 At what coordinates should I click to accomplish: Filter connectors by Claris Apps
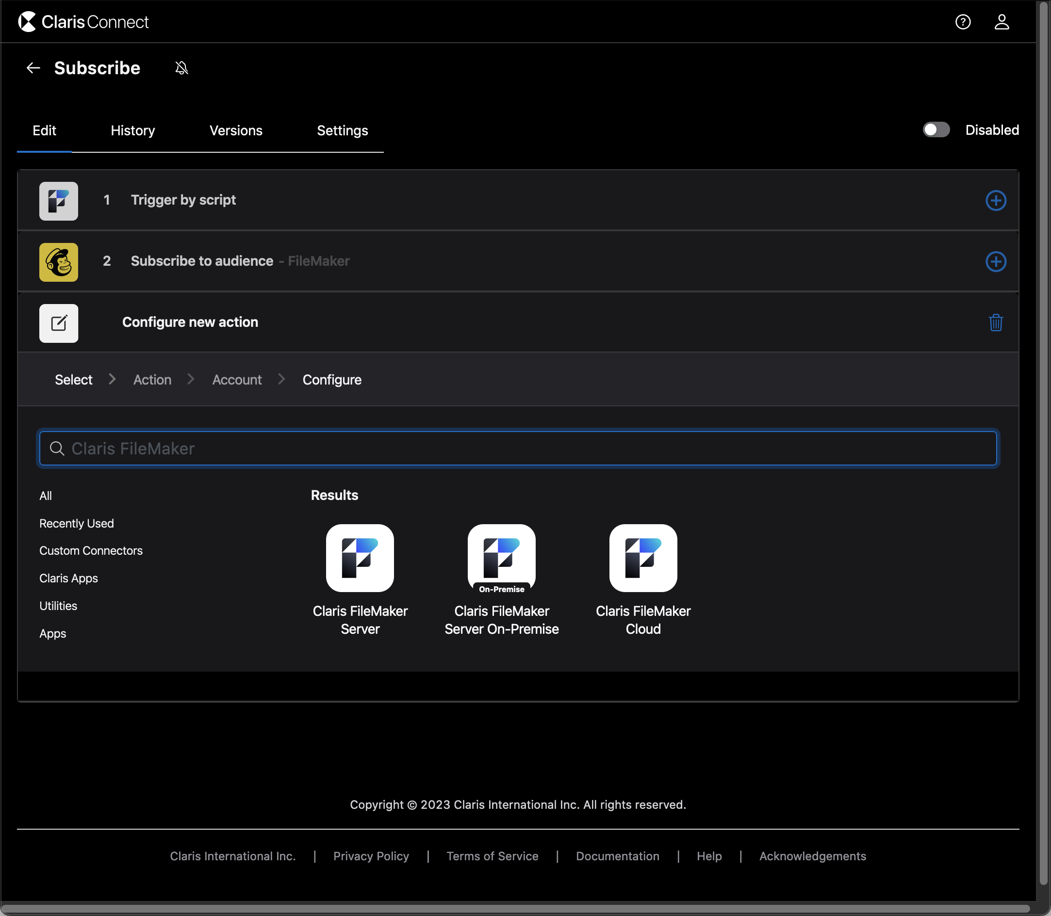click(x=68, y=578)
